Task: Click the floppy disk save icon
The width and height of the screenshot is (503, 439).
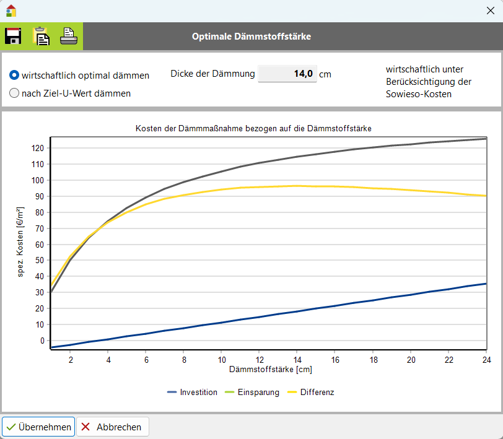Action: [13, 37]
